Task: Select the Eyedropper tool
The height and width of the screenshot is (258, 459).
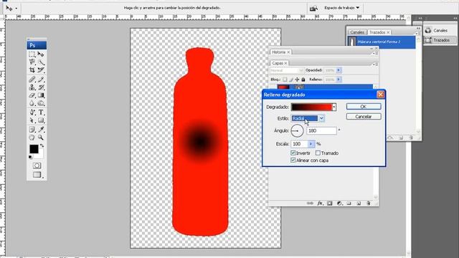Action: point(41,130)
